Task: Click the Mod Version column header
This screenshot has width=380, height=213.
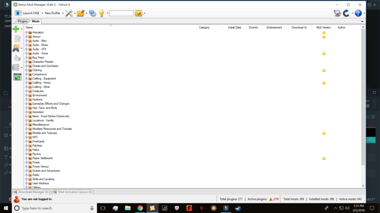Action: pos(324,28)
